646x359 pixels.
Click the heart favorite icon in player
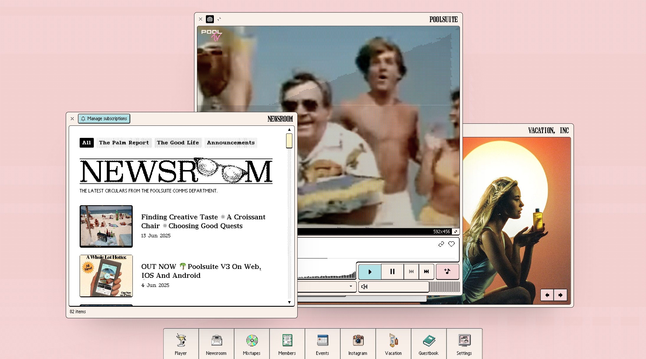[451, 244]
